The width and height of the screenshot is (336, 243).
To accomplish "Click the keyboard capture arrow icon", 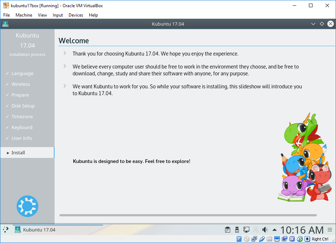I will pos(307,239).
